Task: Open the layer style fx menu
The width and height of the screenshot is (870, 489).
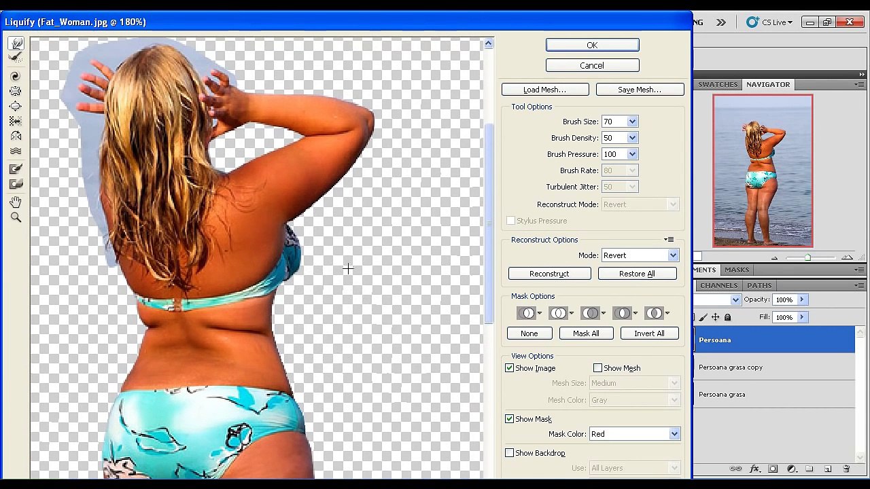Action: pyautogui.click(x=754, y=469)
